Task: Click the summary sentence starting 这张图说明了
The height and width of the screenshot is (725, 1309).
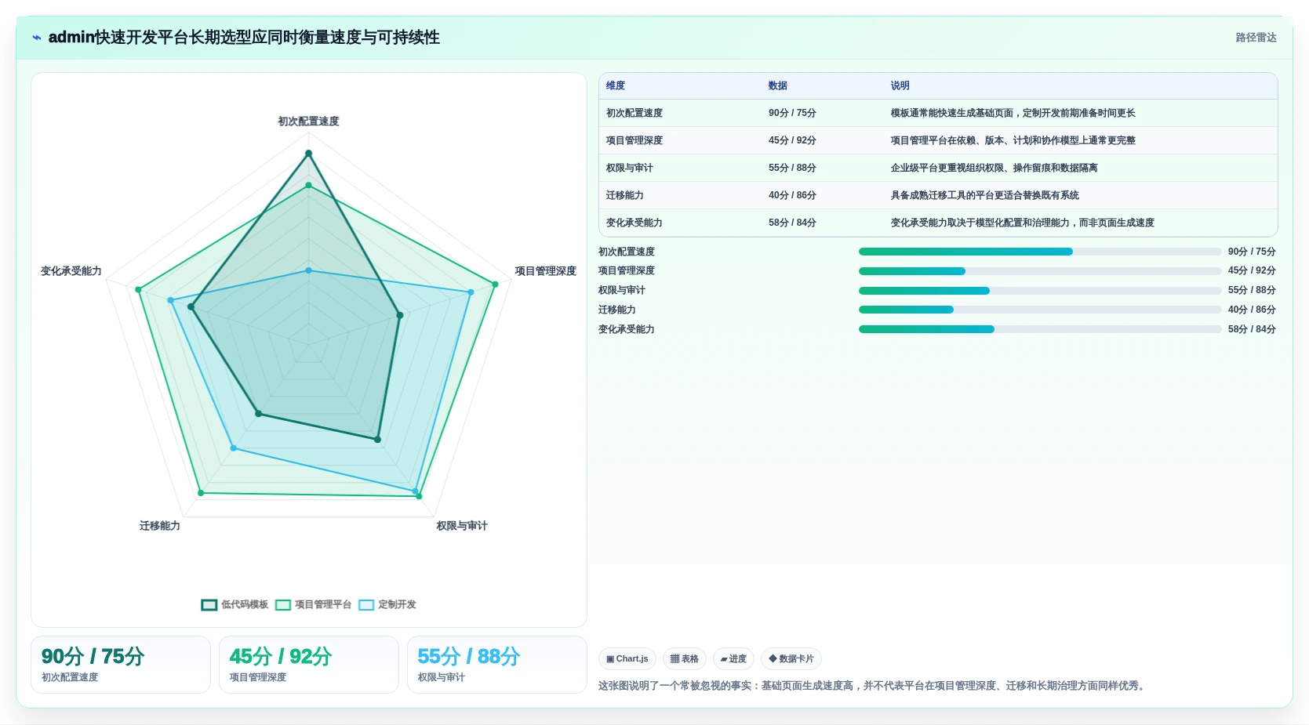Action: pos(874,686)
